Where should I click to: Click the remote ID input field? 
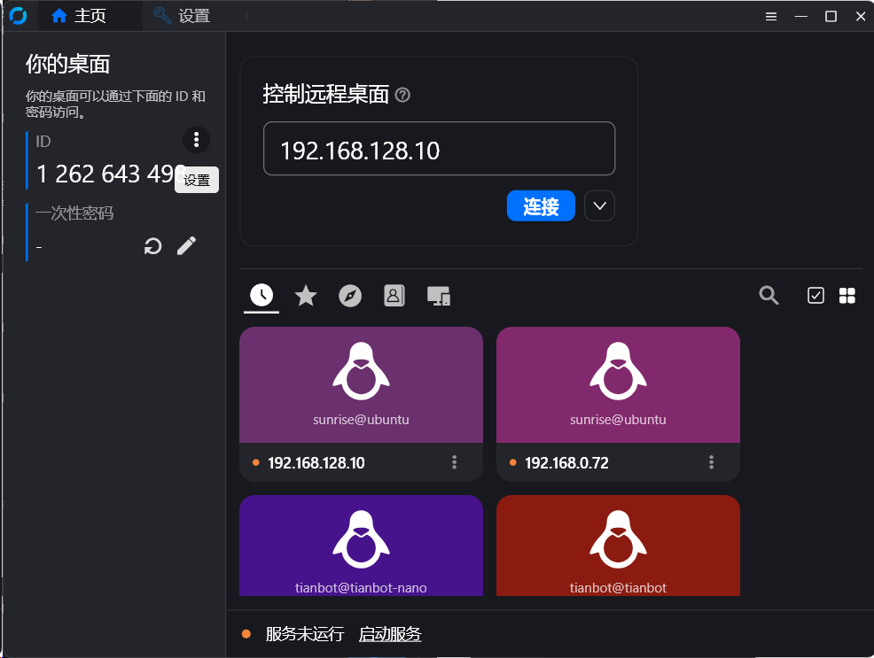(x=439, y=150)
